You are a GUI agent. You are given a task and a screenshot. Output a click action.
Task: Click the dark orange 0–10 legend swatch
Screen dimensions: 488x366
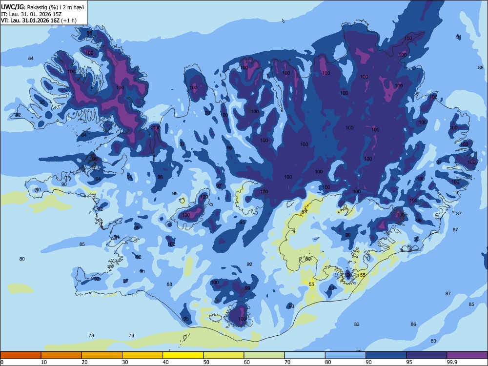(x=20, y=355)
